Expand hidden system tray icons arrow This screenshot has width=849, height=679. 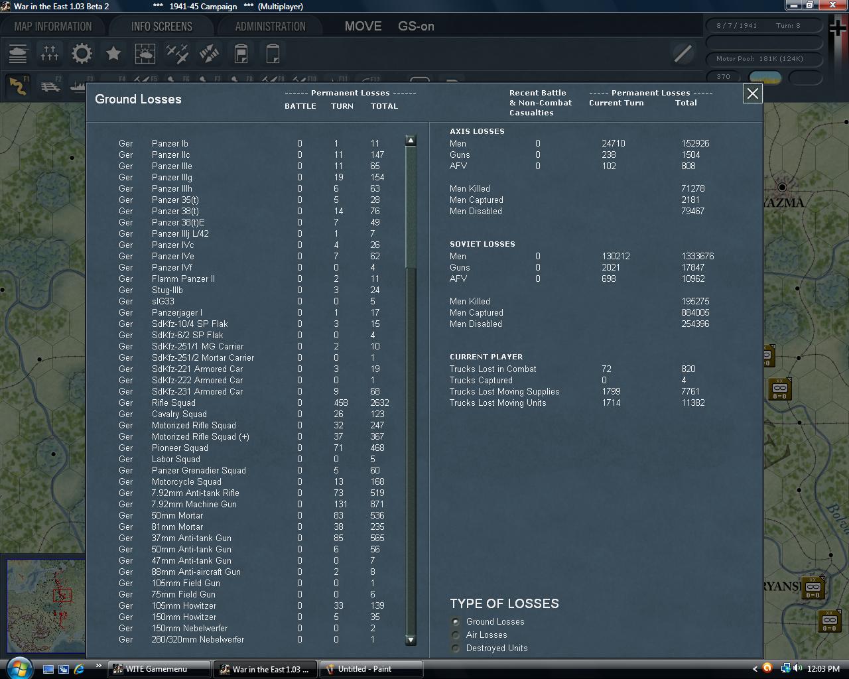coord(755,668)
